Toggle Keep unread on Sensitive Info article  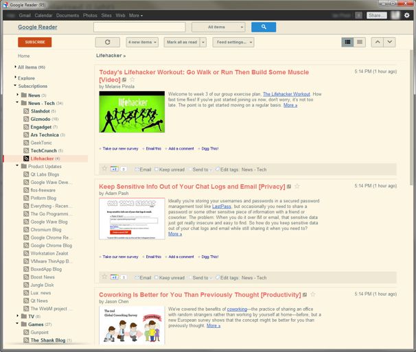(157, 277)
